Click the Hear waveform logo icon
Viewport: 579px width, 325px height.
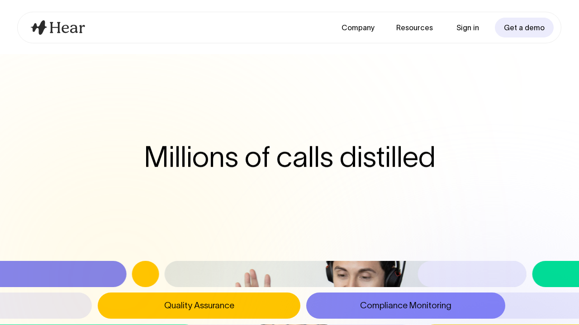39,28
